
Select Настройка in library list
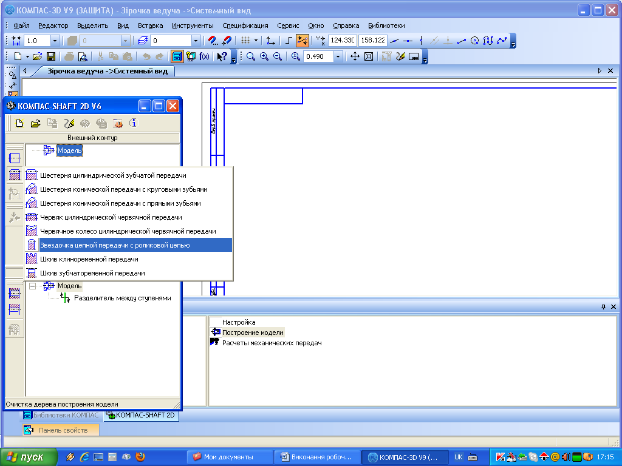tap(239, 322)
